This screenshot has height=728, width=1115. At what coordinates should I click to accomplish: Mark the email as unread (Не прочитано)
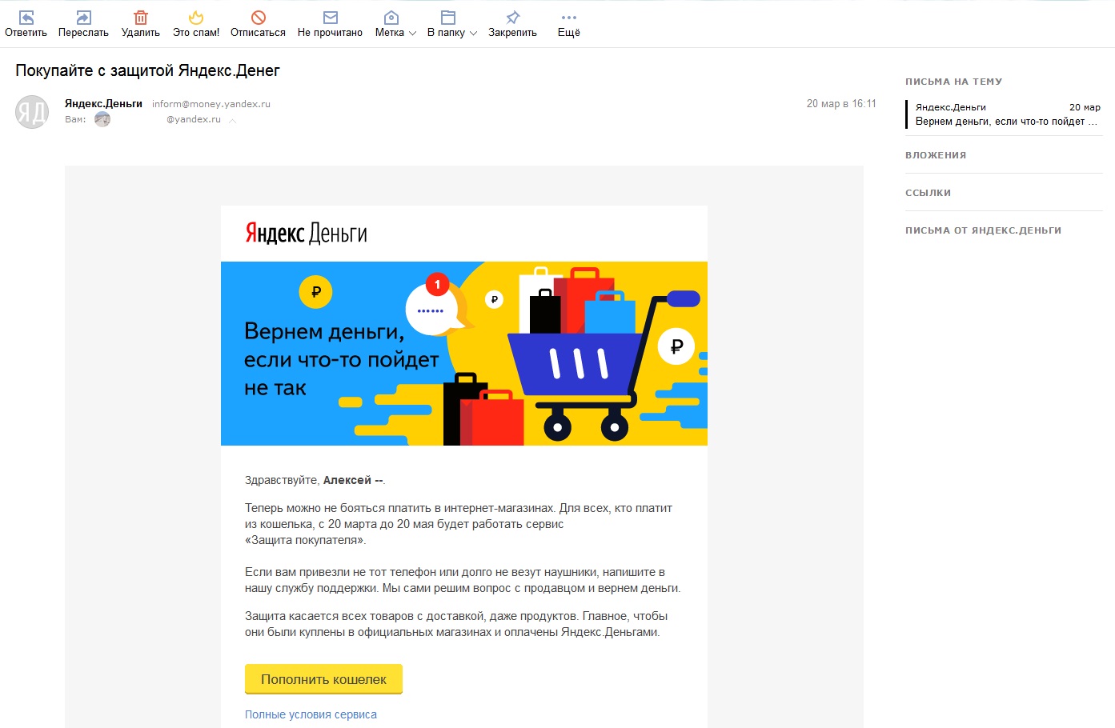(330, 18)
